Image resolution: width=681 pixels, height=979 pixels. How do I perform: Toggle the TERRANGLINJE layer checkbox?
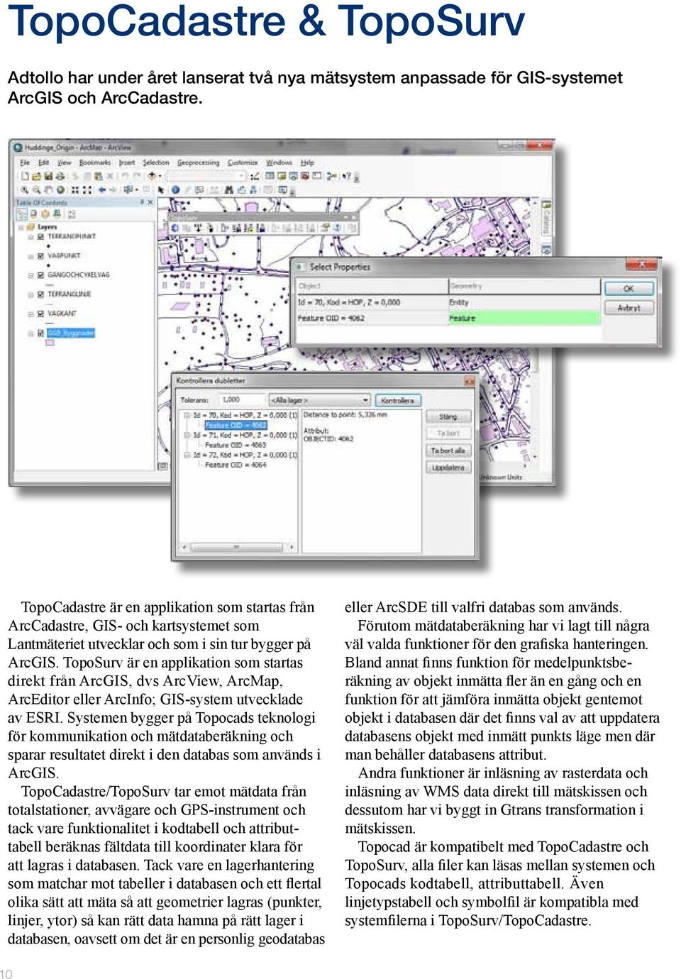tap(40, 294)
